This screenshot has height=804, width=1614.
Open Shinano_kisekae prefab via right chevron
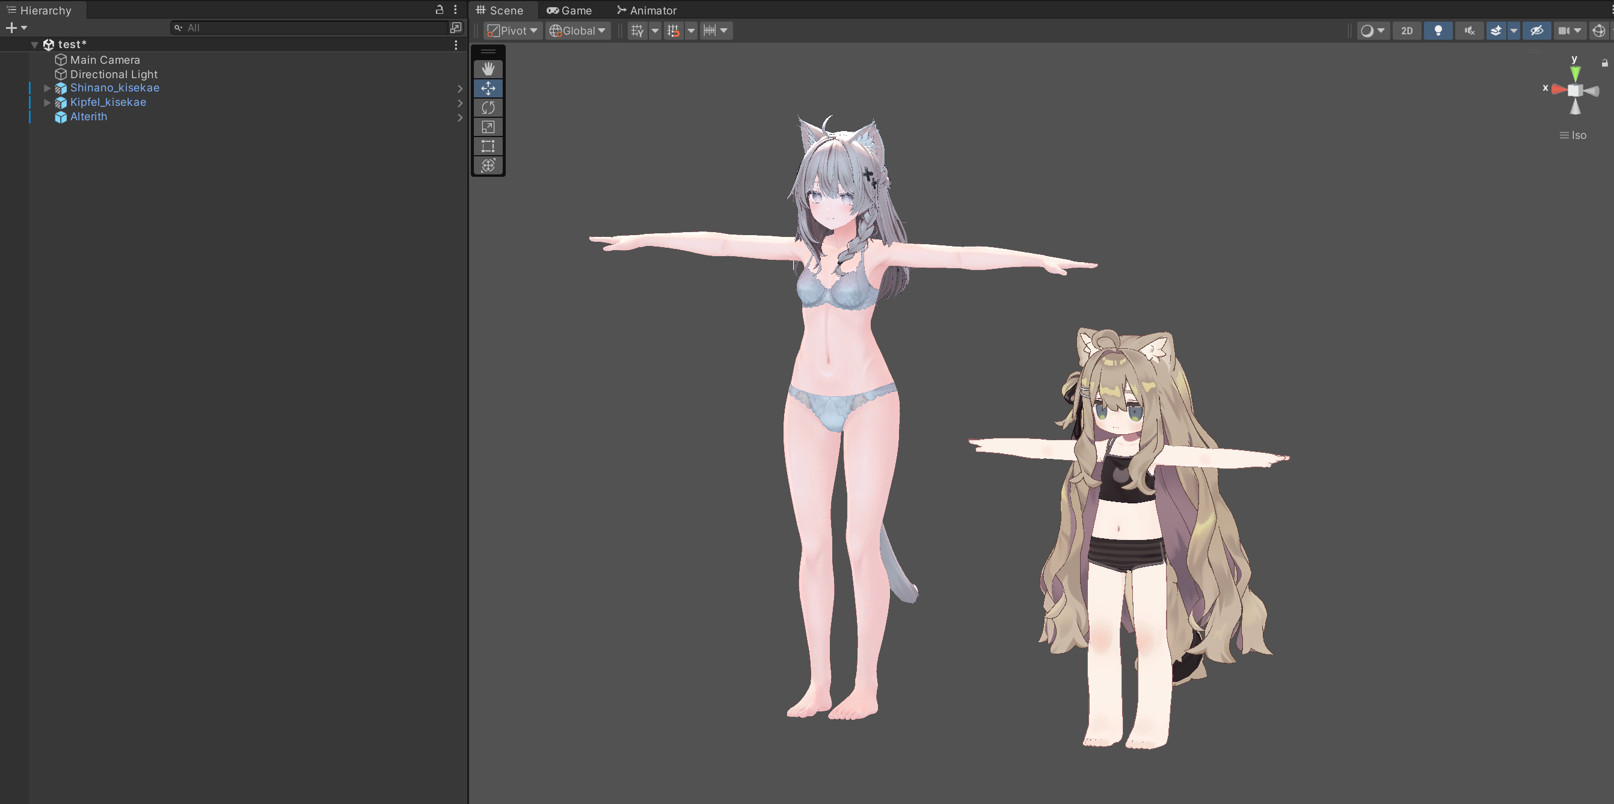[x=460, y=89]
